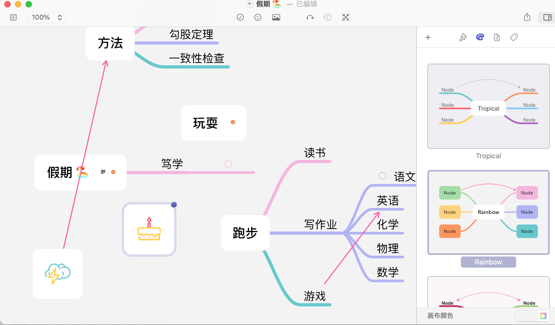The image size is (555, 325).
Task: Open the emoji sticker picker icon
Action: (258, 18)
